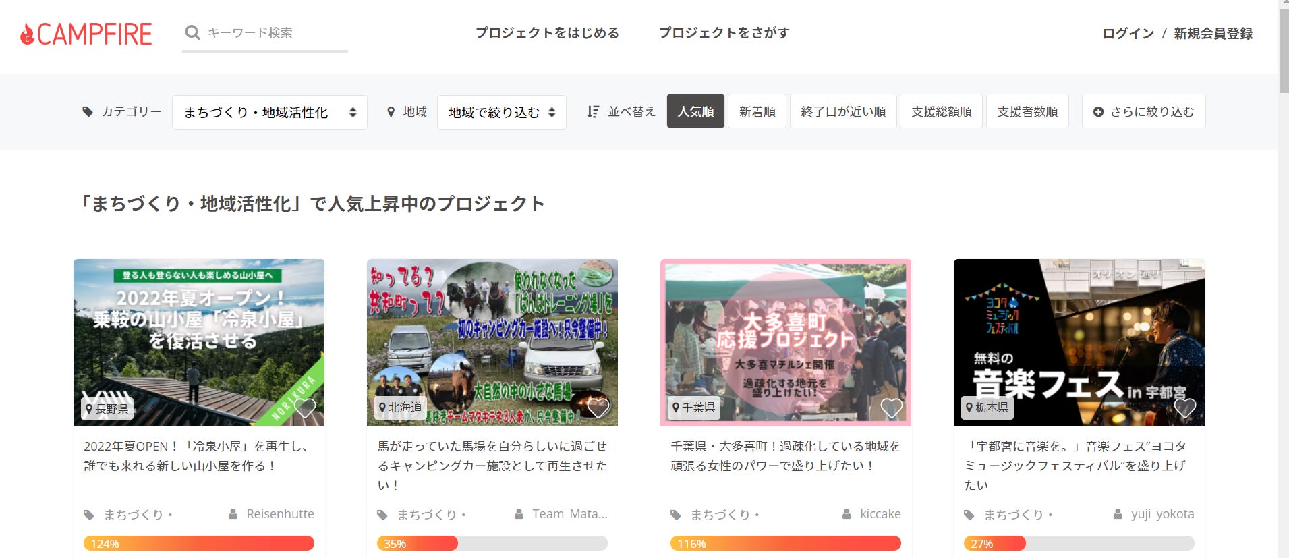This screenshot has width=1289, height=558.
Task: Favorite the 北海道 horse ranch project heart
Action: 598,408
